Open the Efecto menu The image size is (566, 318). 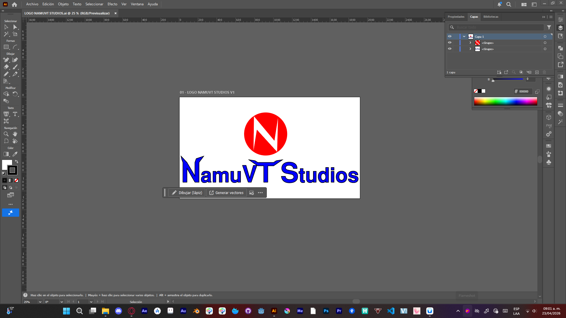112,4
